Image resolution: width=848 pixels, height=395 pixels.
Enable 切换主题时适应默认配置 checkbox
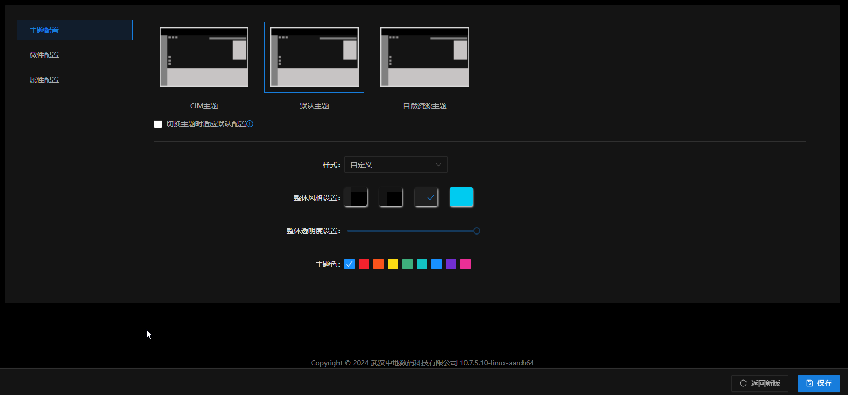point(158,124)
